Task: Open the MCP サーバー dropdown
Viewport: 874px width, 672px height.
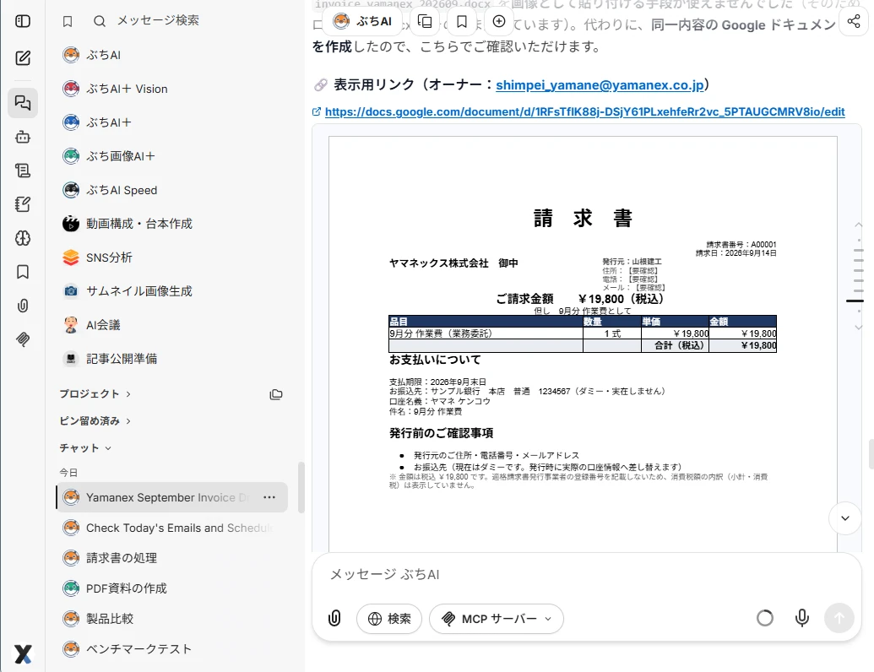Action: [496, 619]
